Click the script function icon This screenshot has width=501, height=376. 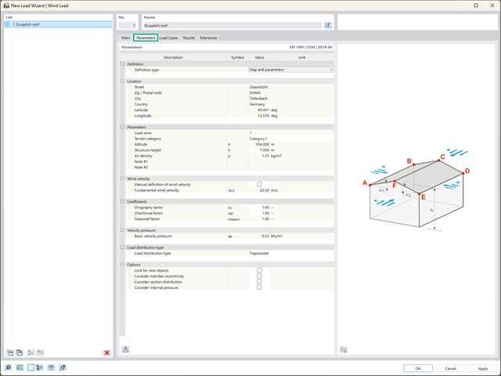click(63, 367)
